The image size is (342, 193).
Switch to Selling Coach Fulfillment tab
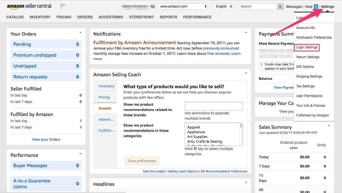tap(105, 130)
